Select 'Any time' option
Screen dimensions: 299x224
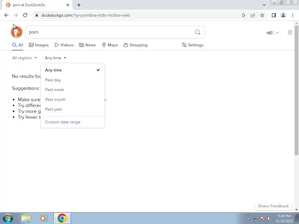click(x=73, y=70)
